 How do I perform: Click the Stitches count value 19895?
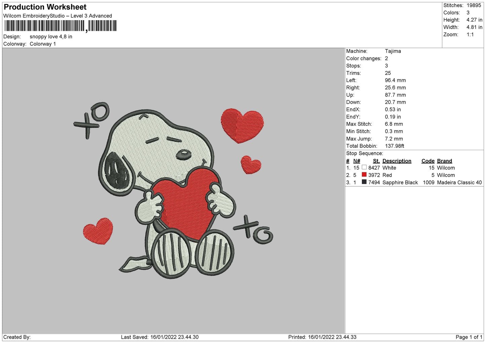tap(474, 5)
